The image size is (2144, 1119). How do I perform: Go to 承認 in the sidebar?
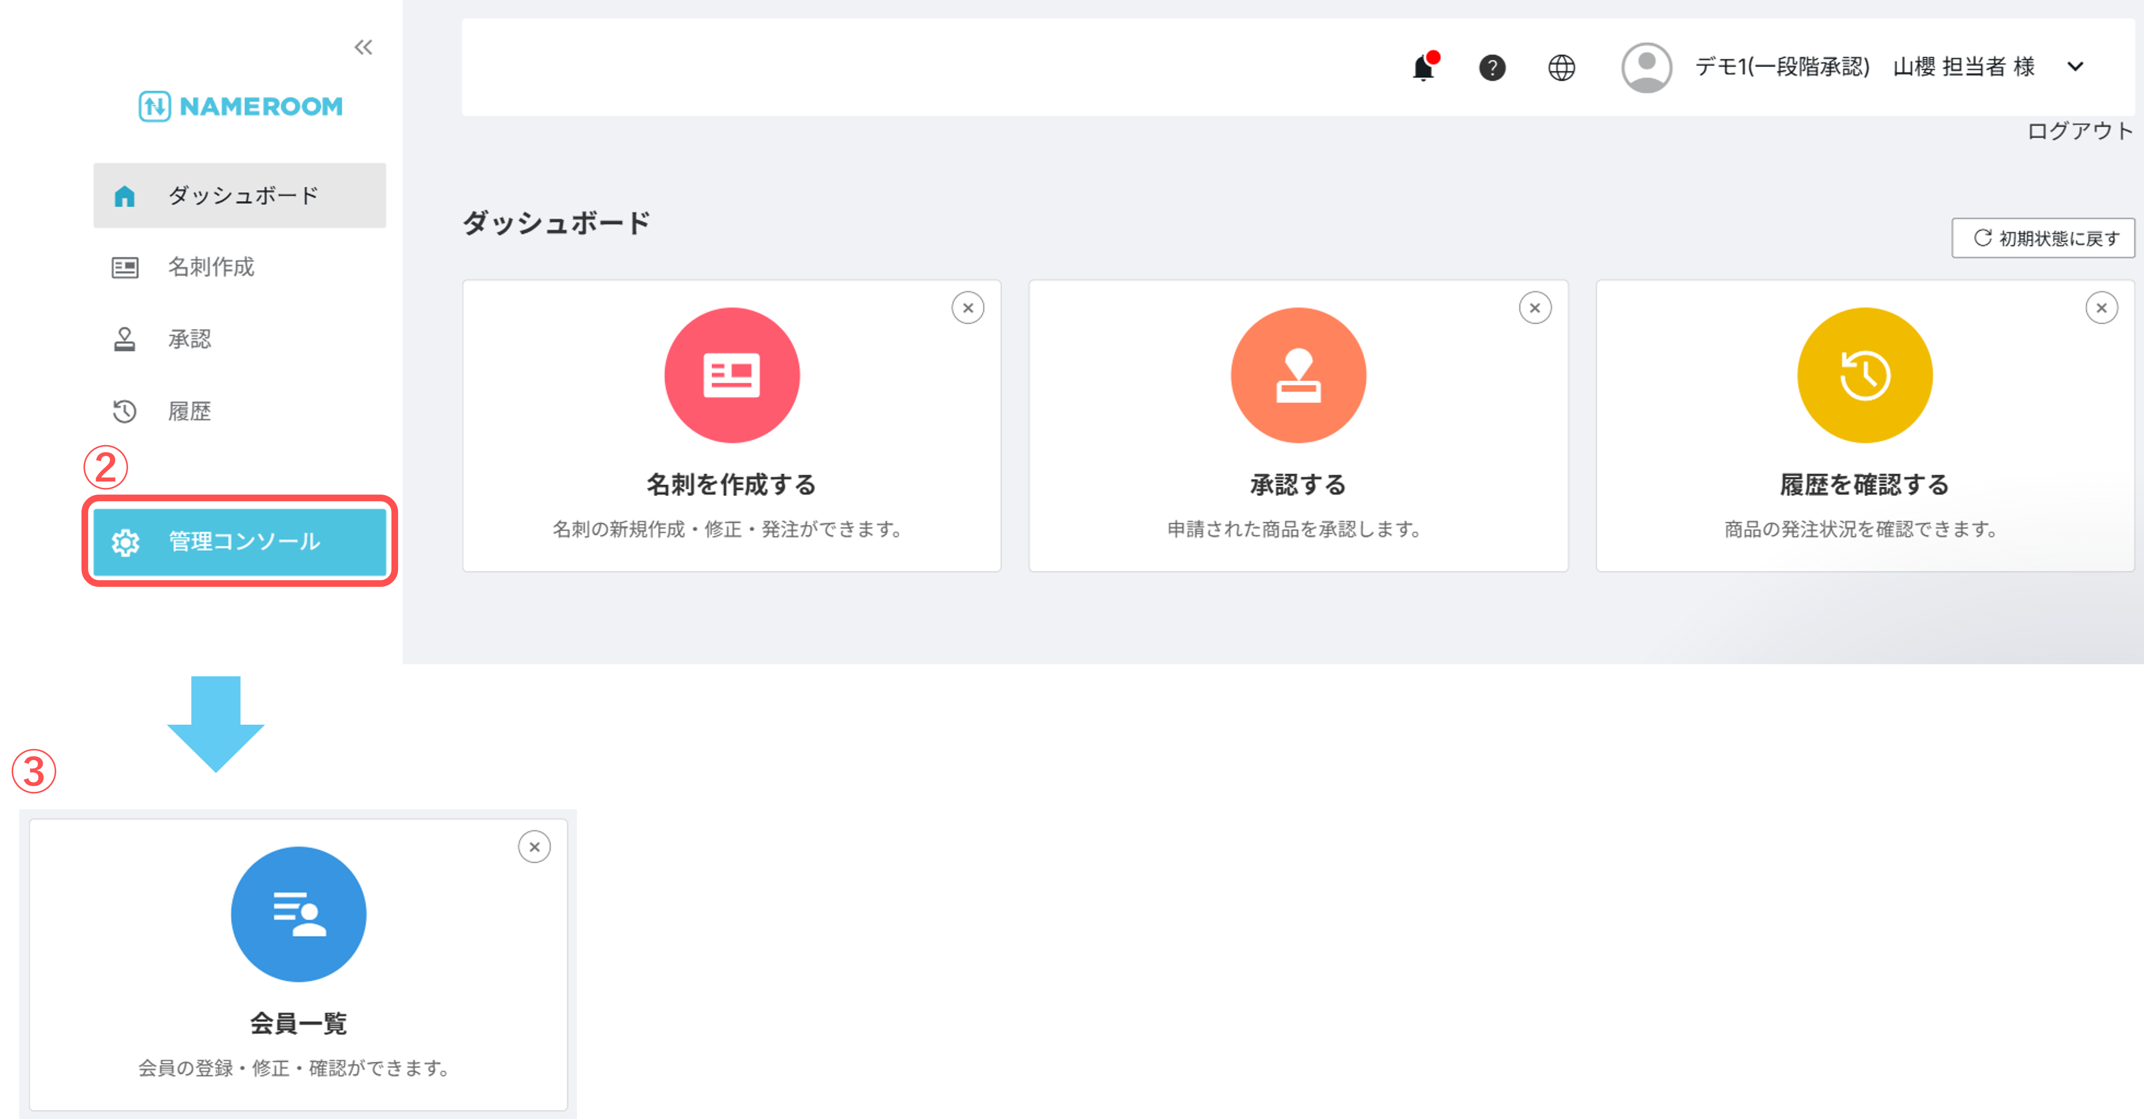[x=189, y=339]
